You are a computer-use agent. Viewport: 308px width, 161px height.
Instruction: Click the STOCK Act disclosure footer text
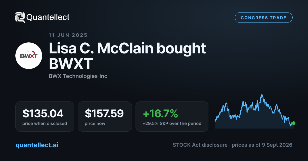click(x=200, y=145)
